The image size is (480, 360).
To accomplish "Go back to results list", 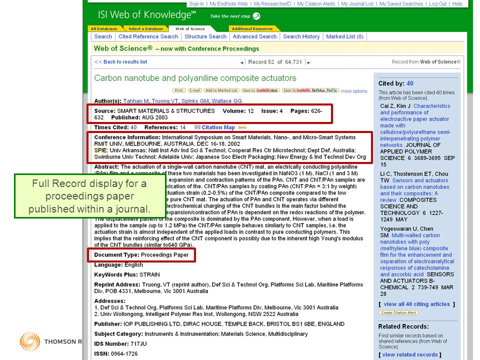I will tap(120, 62).
